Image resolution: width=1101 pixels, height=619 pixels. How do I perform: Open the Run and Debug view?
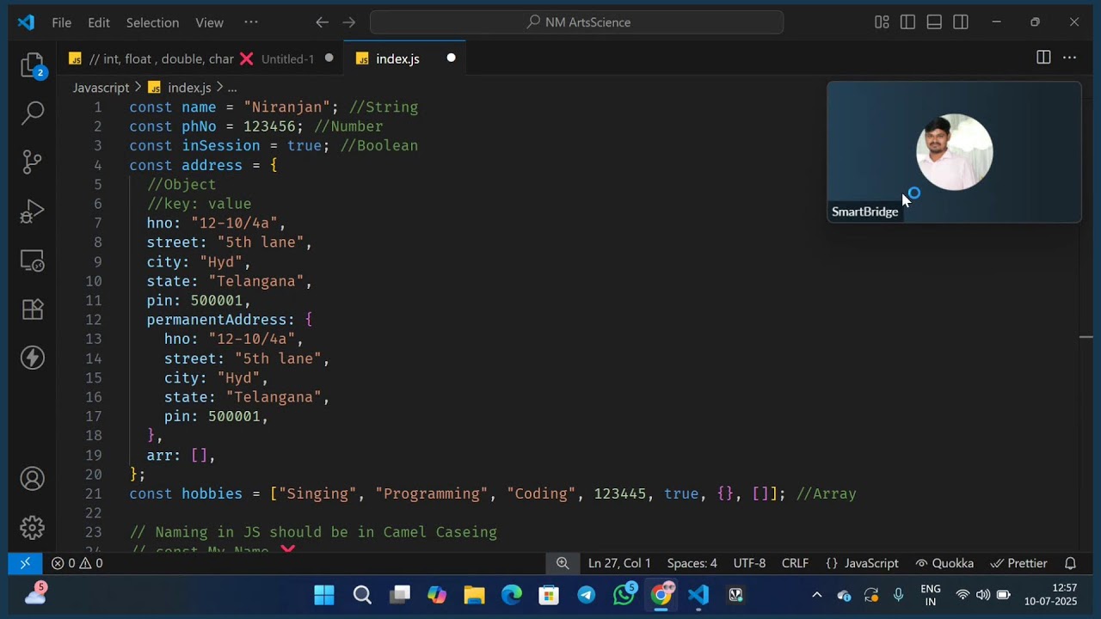[33, 211]
